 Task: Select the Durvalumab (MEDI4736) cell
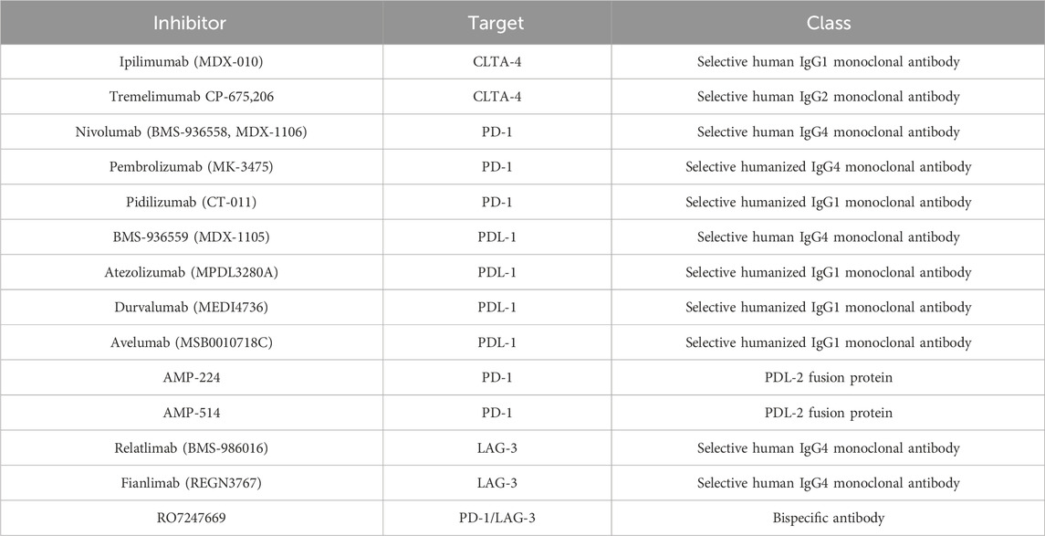point(191,308)
